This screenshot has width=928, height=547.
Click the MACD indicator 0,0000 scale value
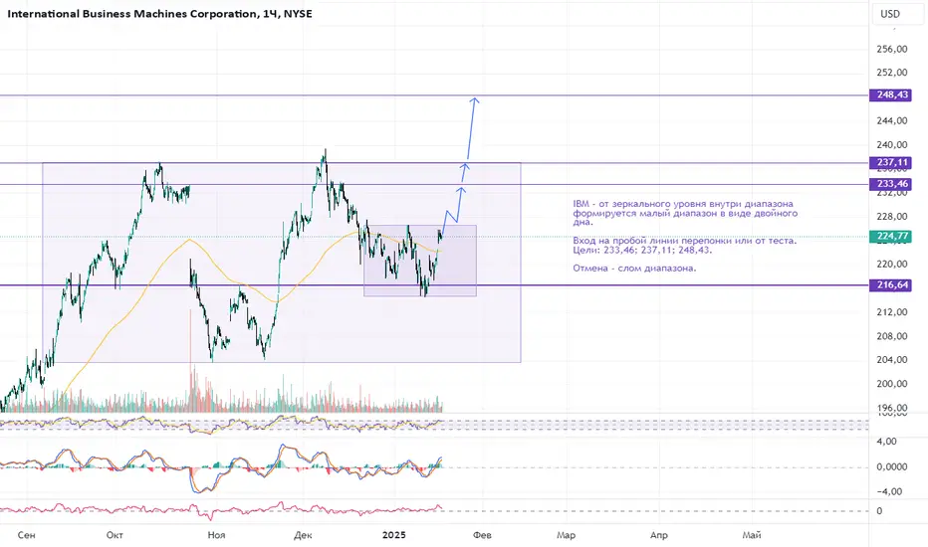tap(892, 467)
